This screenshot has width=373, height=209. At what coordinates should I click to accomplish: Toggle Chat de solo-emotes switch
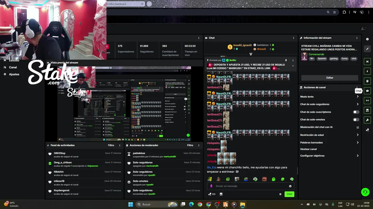(356, 120)
